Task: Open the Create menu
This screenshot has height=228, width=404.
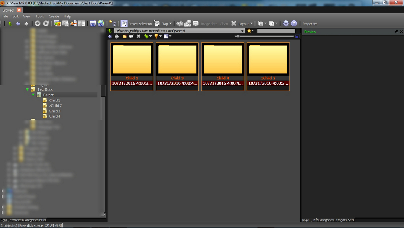Action: (54, 16)
